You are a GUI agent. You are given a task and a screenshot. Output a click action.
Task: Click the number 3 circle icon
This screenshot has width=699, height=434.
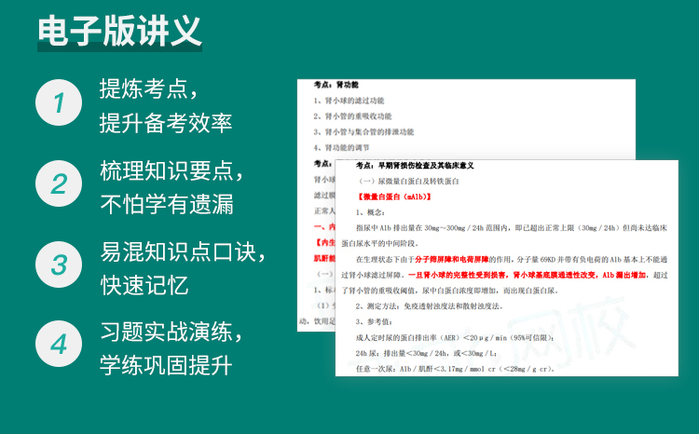(x=59, y=264)
